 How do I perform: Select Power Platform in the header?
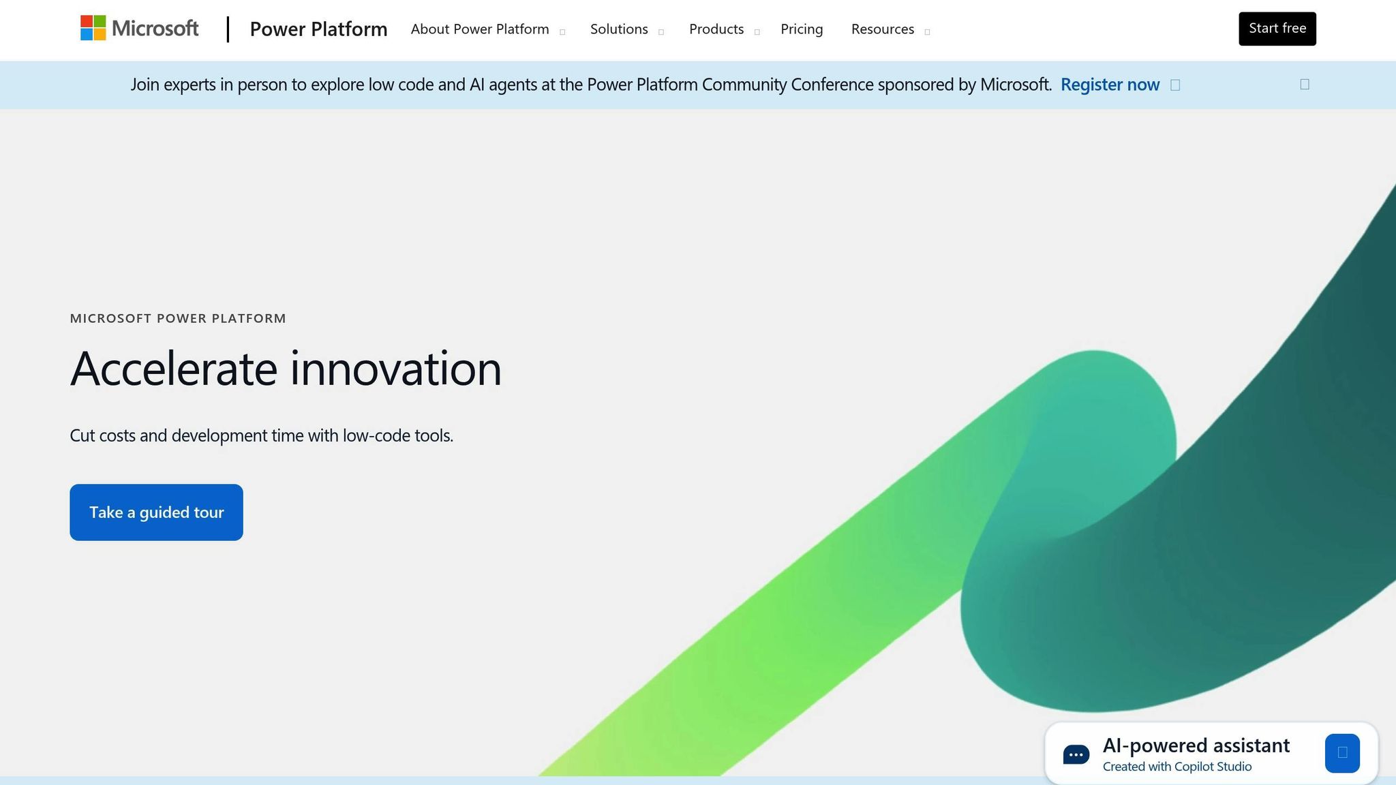pos(318,29)
